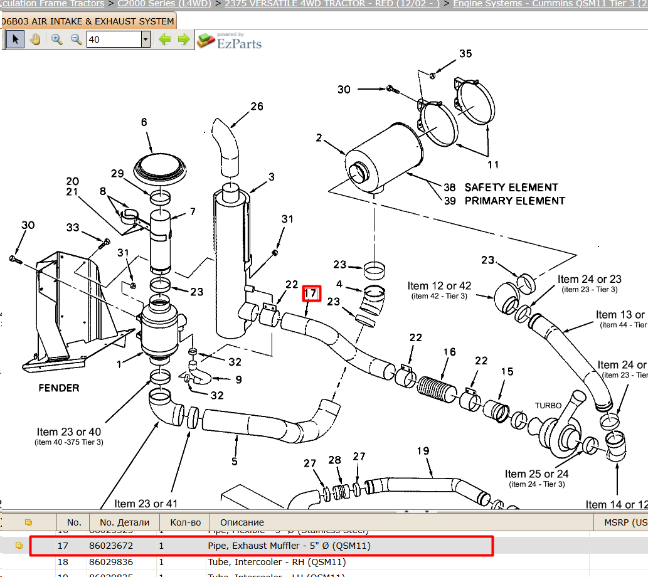Click the FENDER label in the diagram

click(x=59, y=388)
